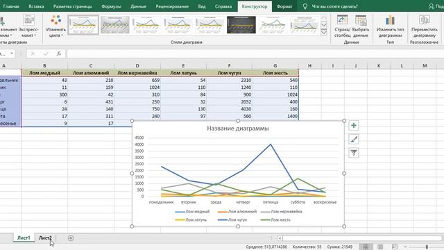
Task: Click header cell Лом нержавейка
Action: coord(137,73)
